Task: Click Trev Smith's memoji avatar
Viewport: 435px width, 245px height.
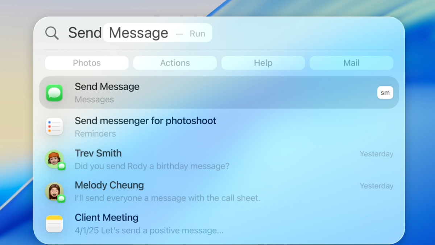Action: pos(54,159)
